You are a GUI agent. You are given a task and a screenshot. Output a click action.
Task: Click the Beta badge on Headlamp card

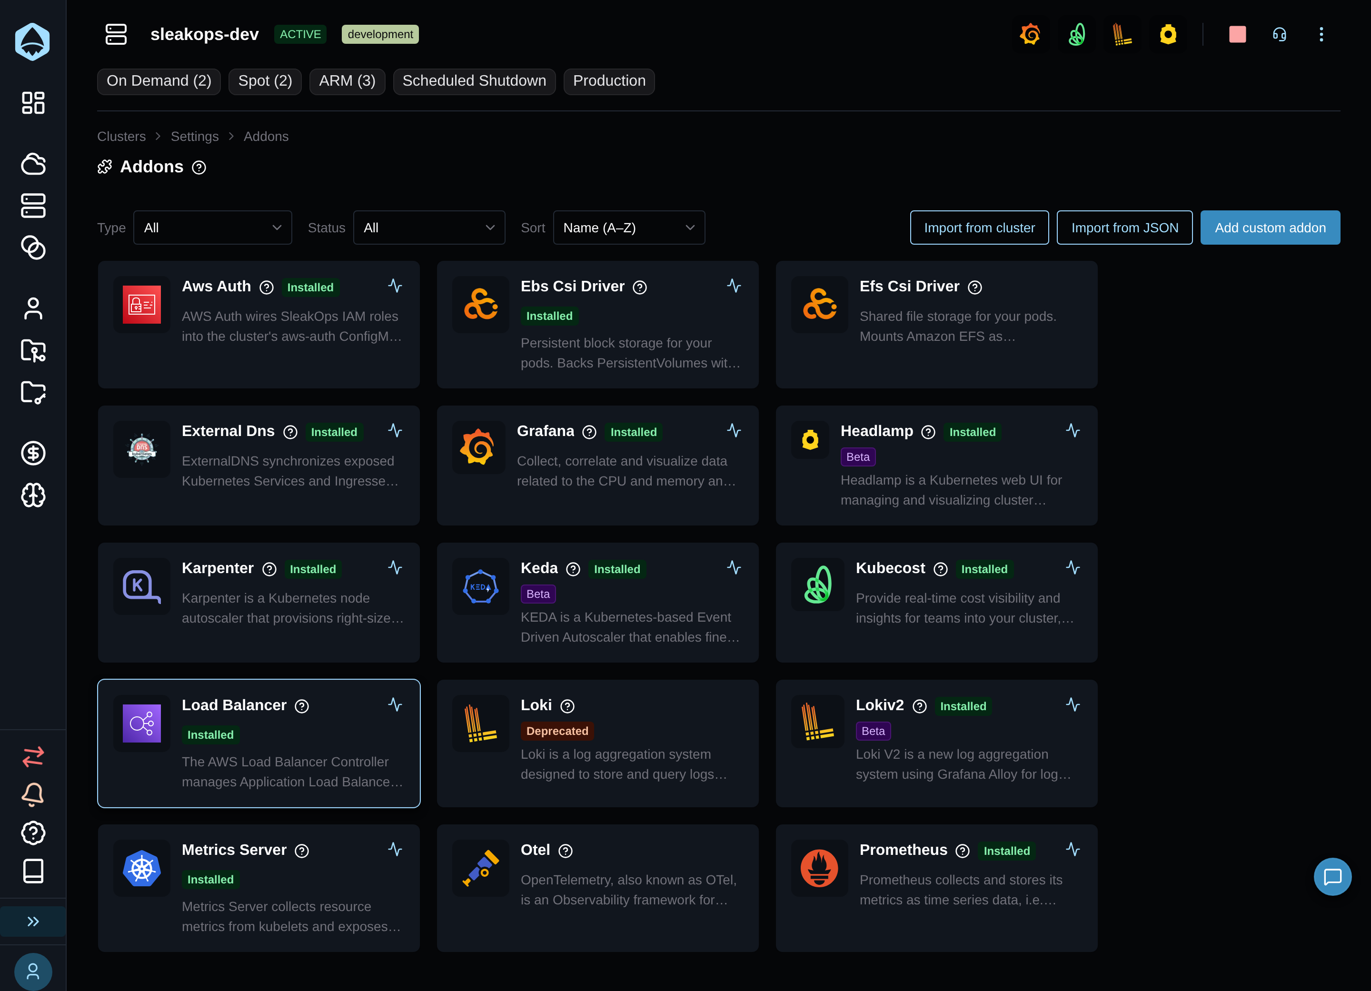[858, 457]
